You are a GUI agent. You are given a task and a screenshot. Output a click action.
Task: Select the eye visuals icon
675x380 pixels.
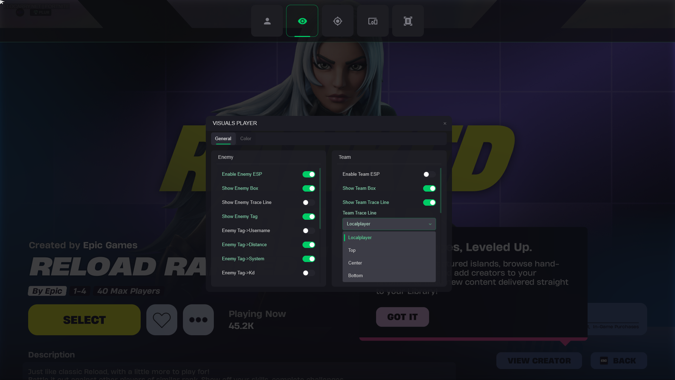coord(302,21)
